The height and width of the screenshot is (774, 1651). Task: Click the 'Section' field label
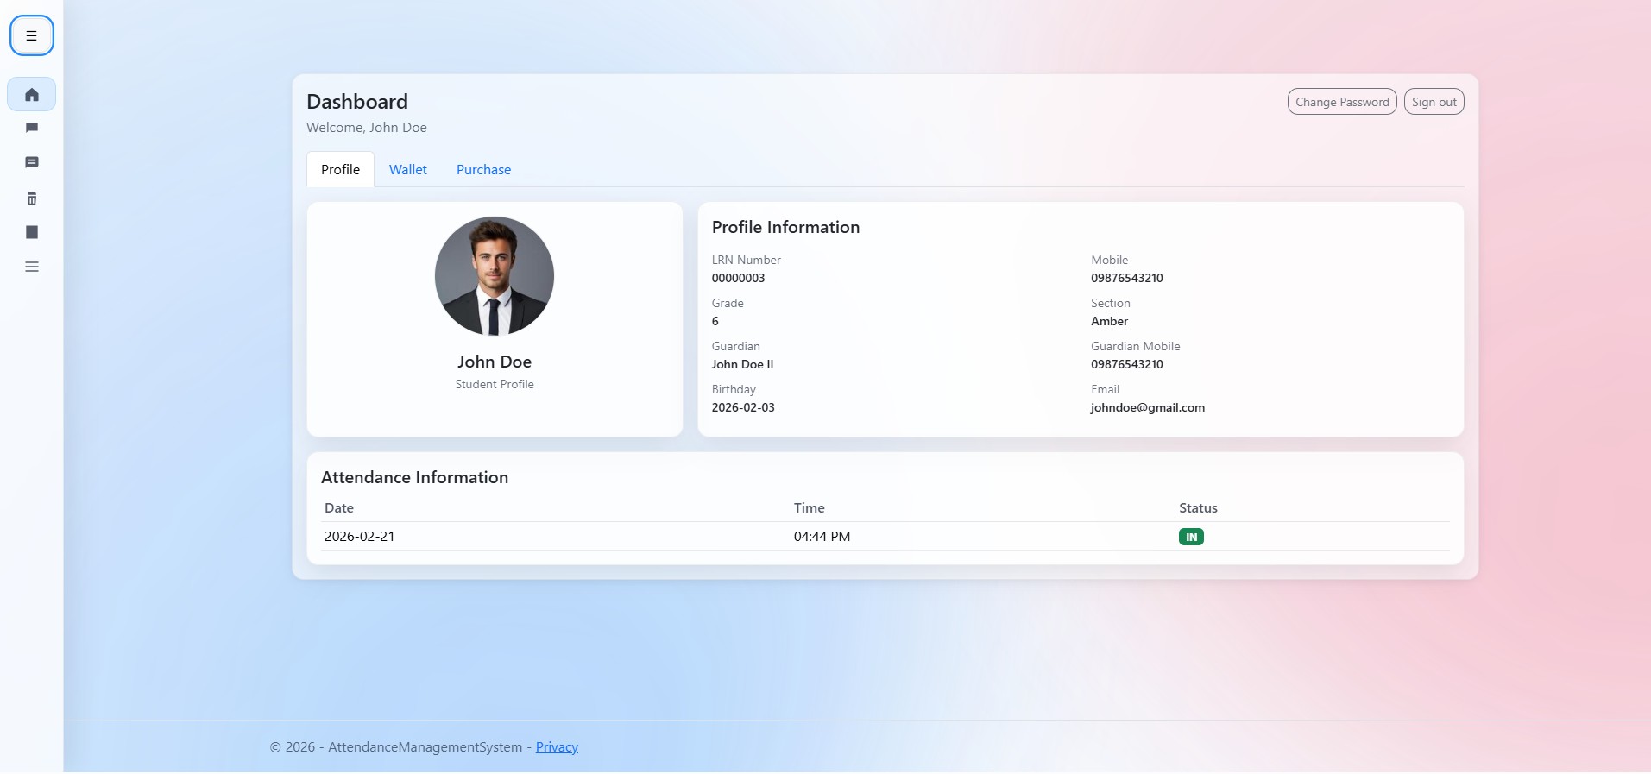(x=1110, y=303)
